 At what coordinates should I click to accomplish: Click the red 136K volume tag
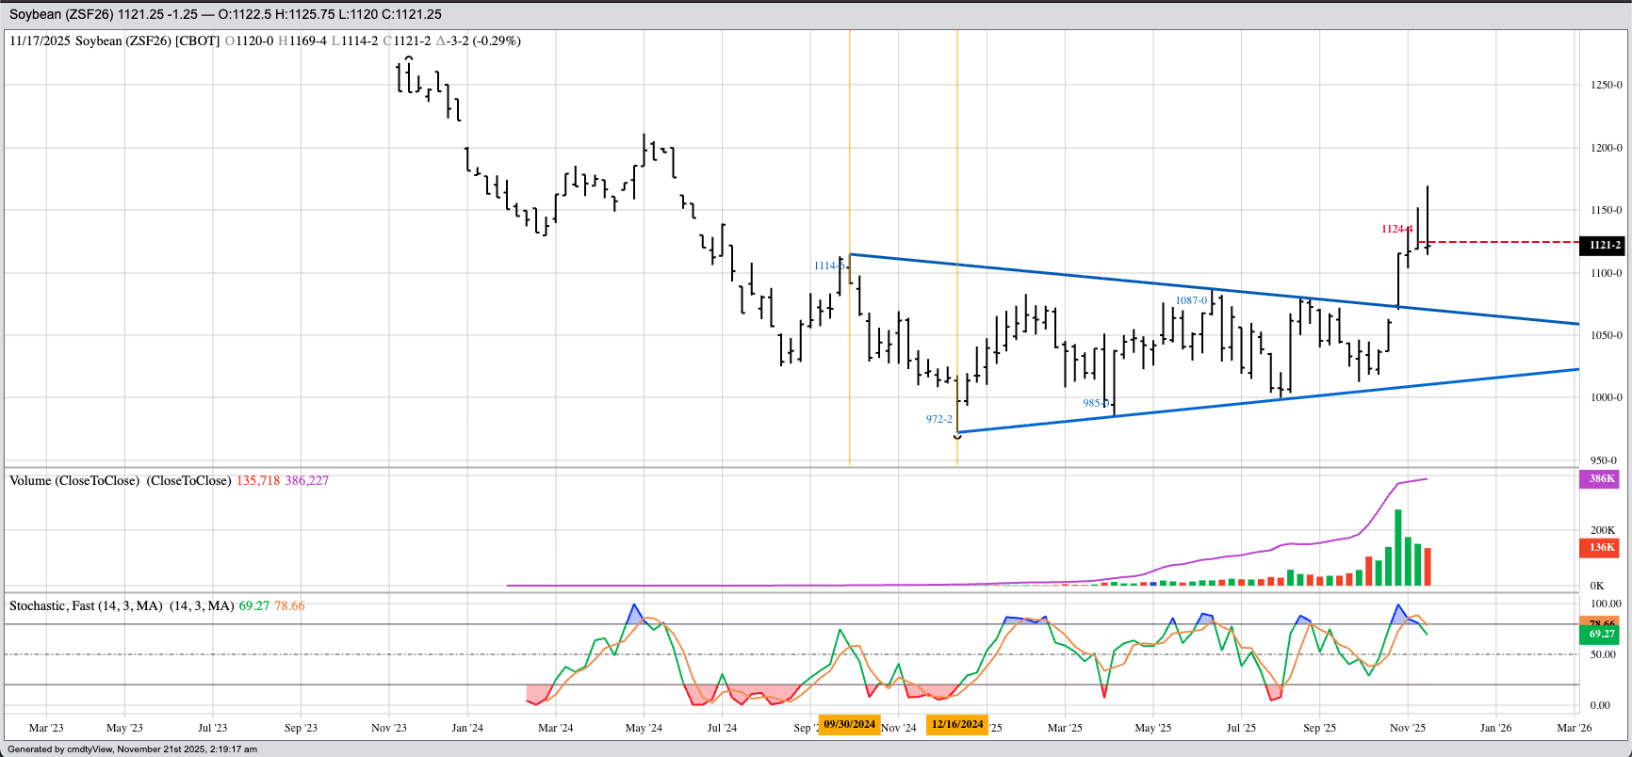point(1601,547)
